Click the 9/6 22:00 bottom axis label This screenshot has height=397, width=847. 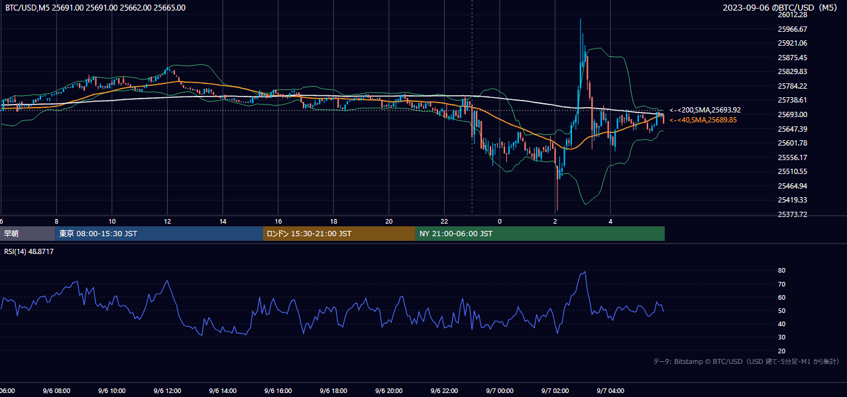click(x=445, y=391)
